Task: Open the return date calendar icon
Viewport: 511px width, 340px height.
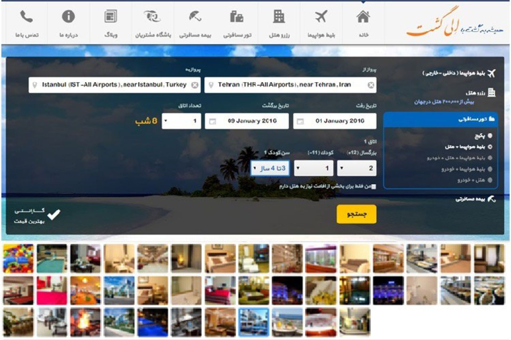Action: click(212, 121)
